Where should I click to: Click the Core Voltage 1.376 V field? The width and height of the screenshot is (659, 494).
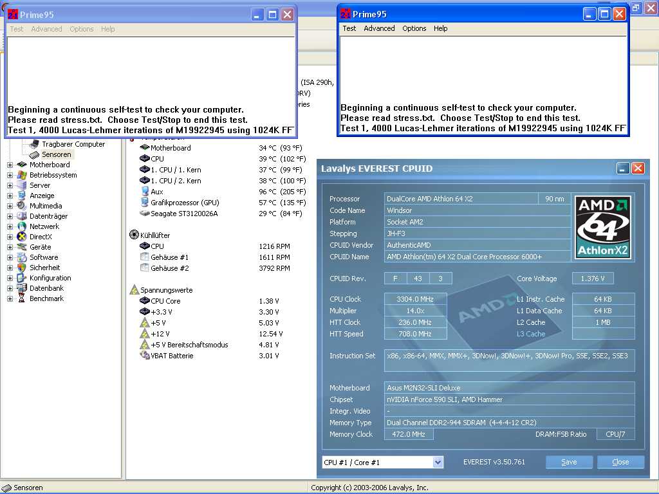coord(593,278)
